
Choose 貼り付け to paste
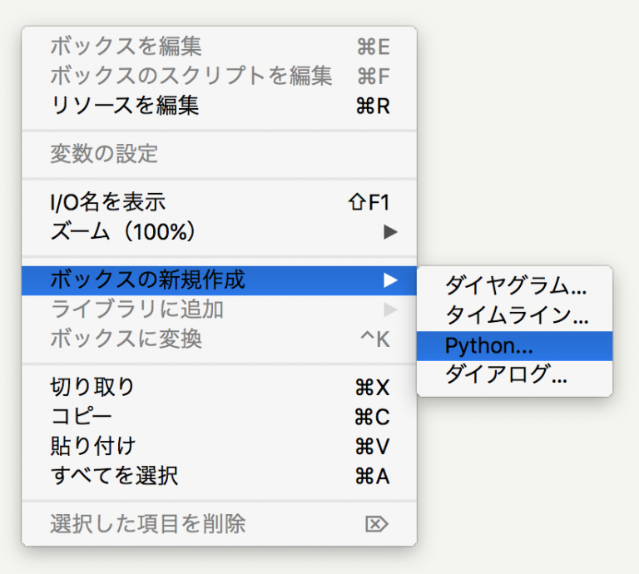tap(92, 447)
